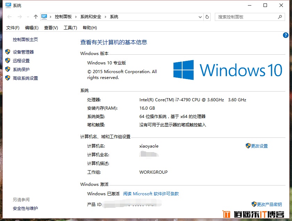292x221 pixels.
Task: Refresh the page with the refresh icon
Action: tap(207, 17)
